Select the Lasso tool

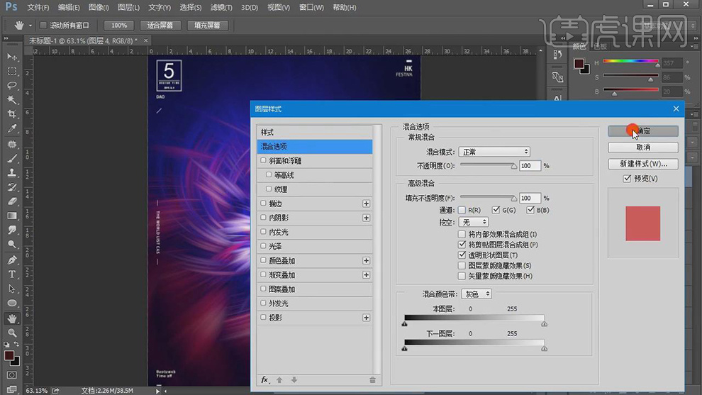(x=12, y=85)
